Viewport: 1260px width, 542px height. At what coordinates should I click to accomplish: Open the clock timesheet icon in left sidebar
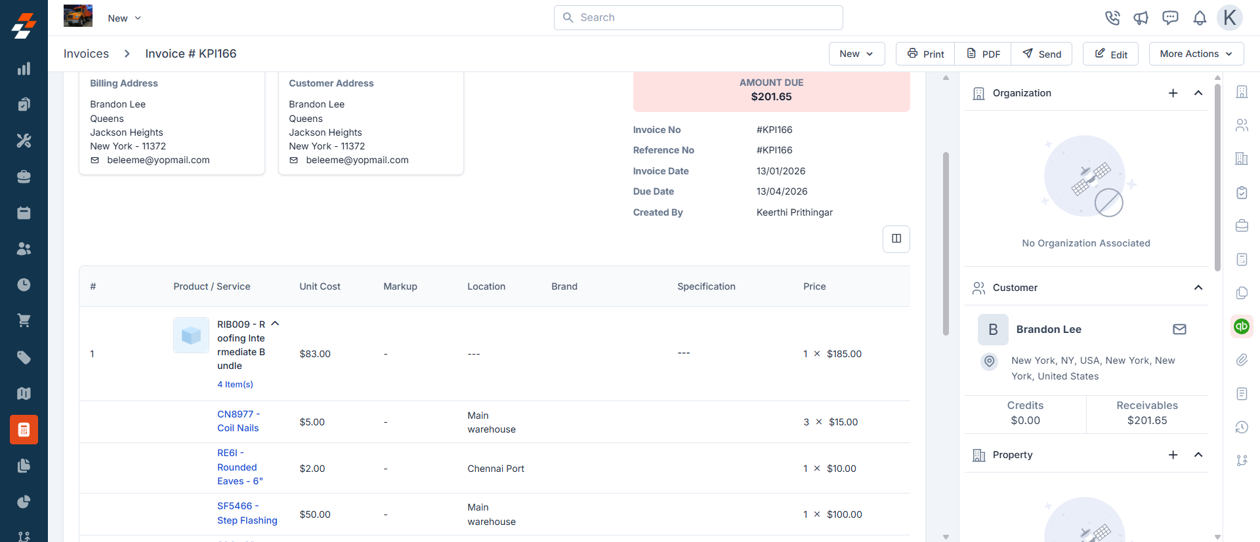coord(24,285)
